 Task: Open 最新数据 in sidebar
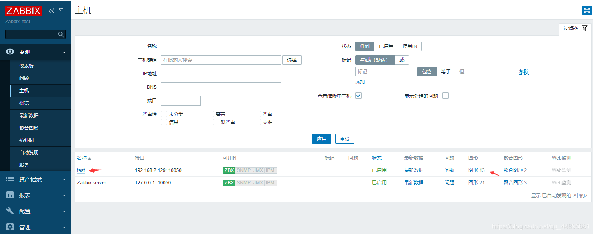click(x=40, y=116)
